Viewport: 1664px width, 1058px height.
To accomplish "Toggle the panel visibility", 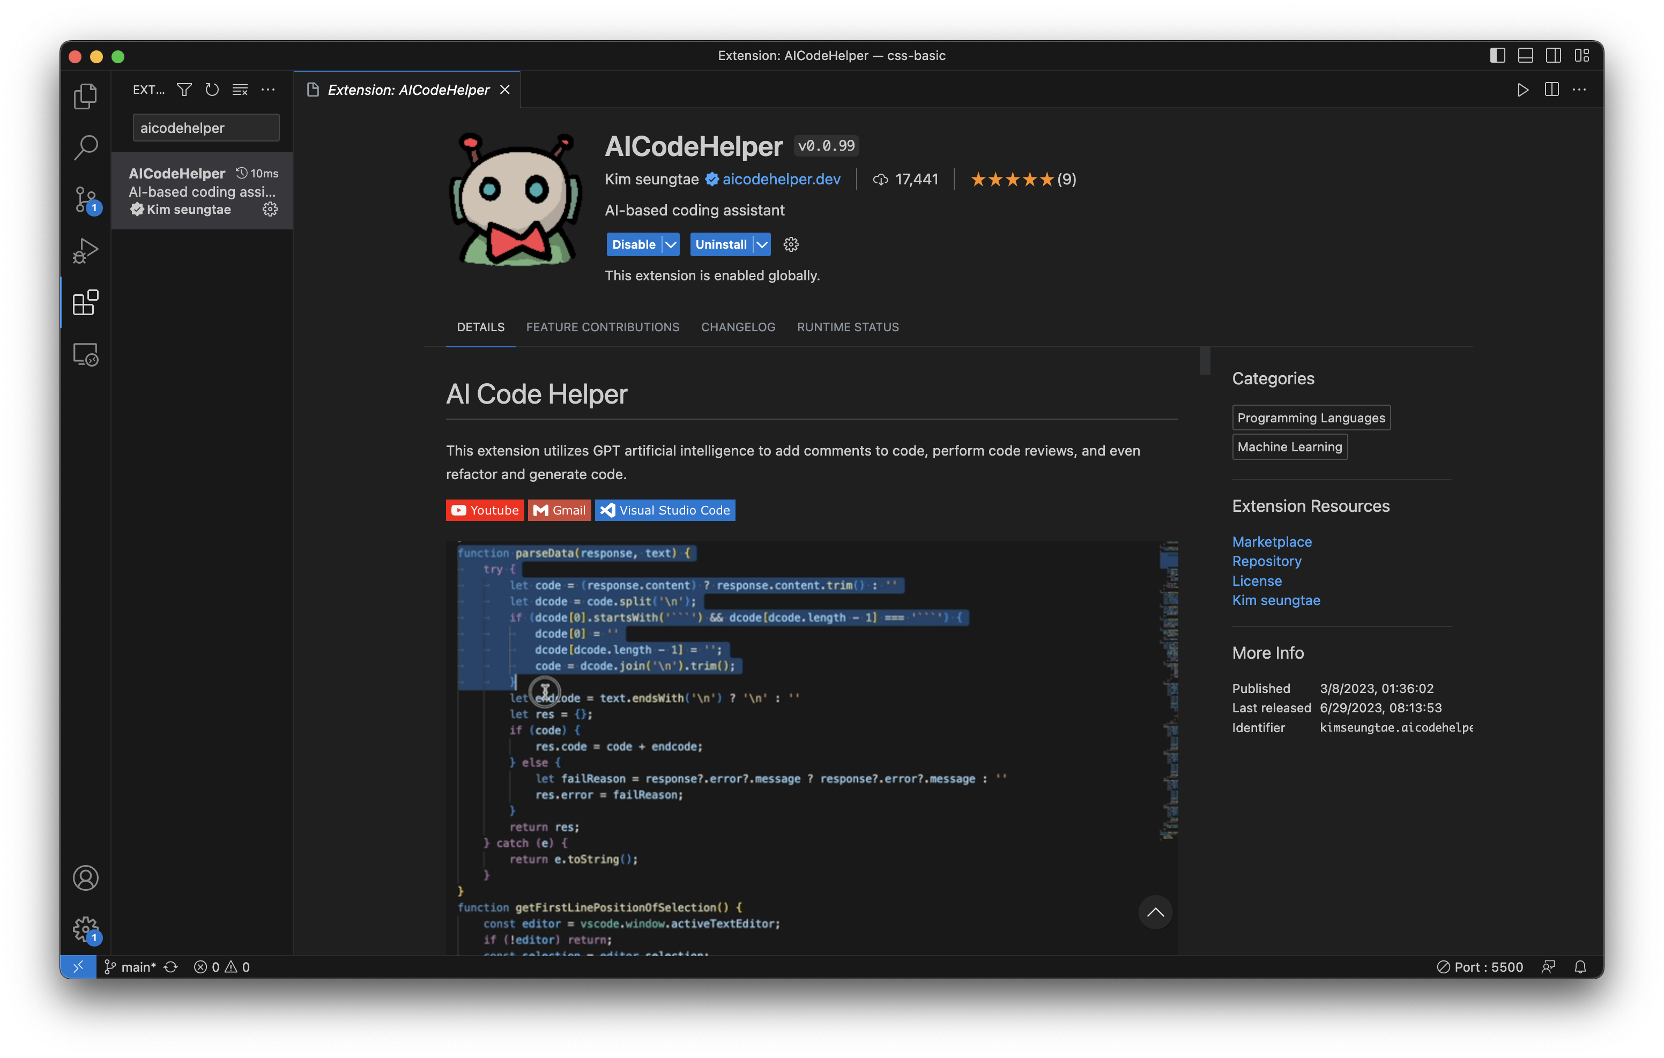I will 1525,55.
